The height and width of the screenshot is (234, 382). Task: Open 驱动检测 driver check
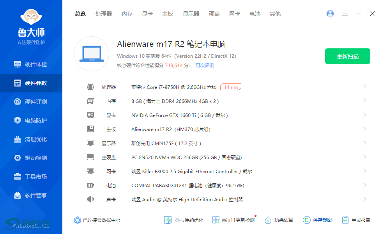coord(31,158)
